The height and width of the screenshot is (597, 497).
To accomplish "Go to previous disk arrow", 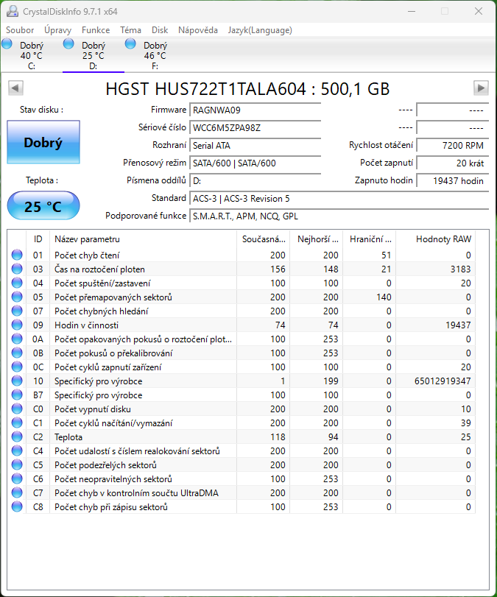I will pyautogui.click(x=15, y=88).
